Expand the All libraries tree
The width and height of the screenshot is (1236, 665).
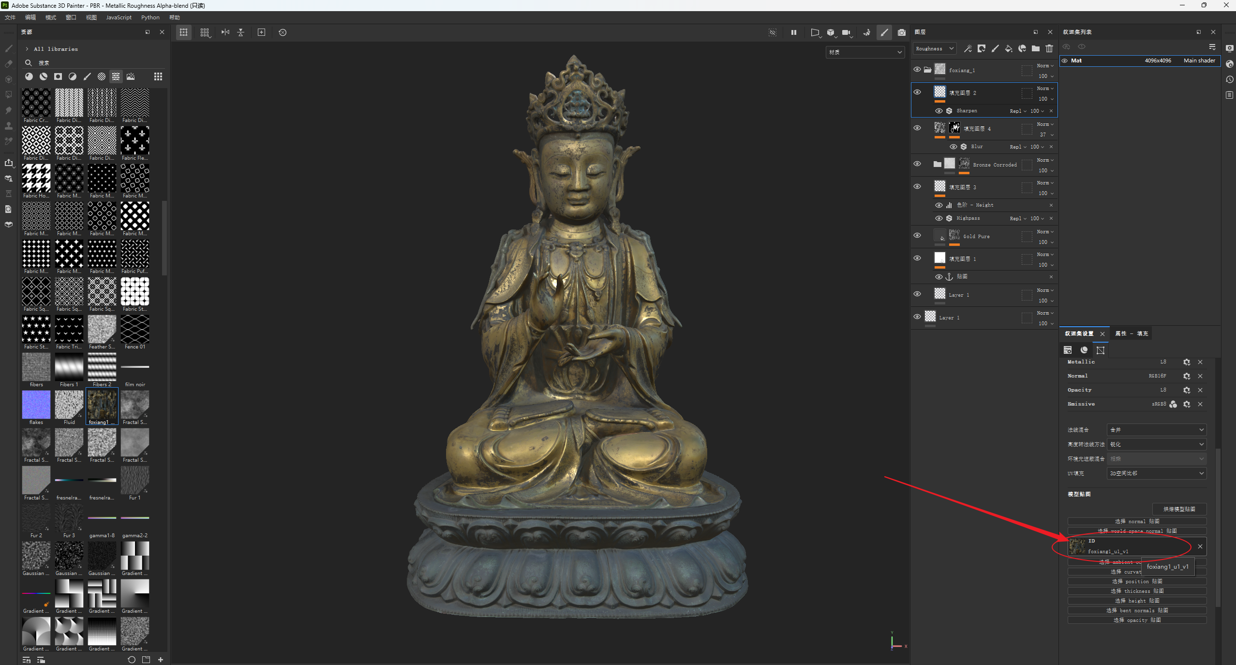[x=27, y=49]
